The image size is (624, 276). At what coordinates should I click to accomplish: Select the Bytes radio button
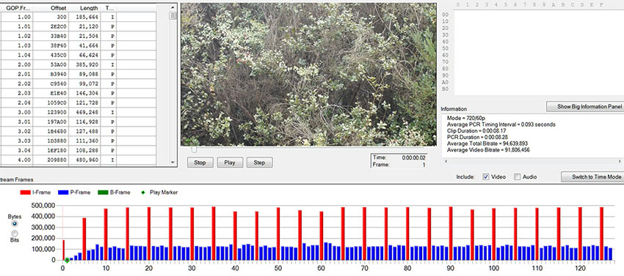tap(15, 224)
